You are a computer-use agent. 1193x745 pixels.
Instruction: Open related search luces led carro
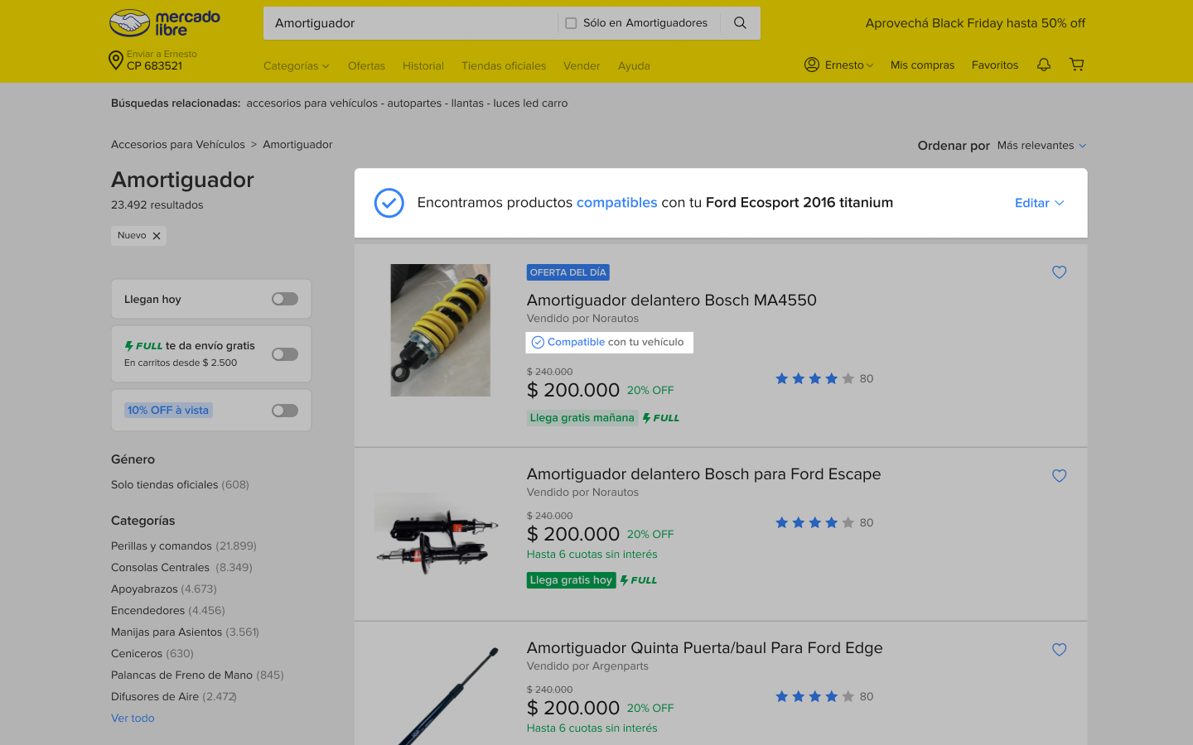pyautogui.click(x=530, y=103)
